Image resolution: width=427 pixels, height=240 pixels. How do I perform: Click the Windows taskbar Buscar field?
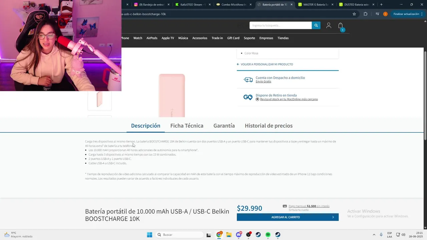pyautogui.click(x=179, y=235)
